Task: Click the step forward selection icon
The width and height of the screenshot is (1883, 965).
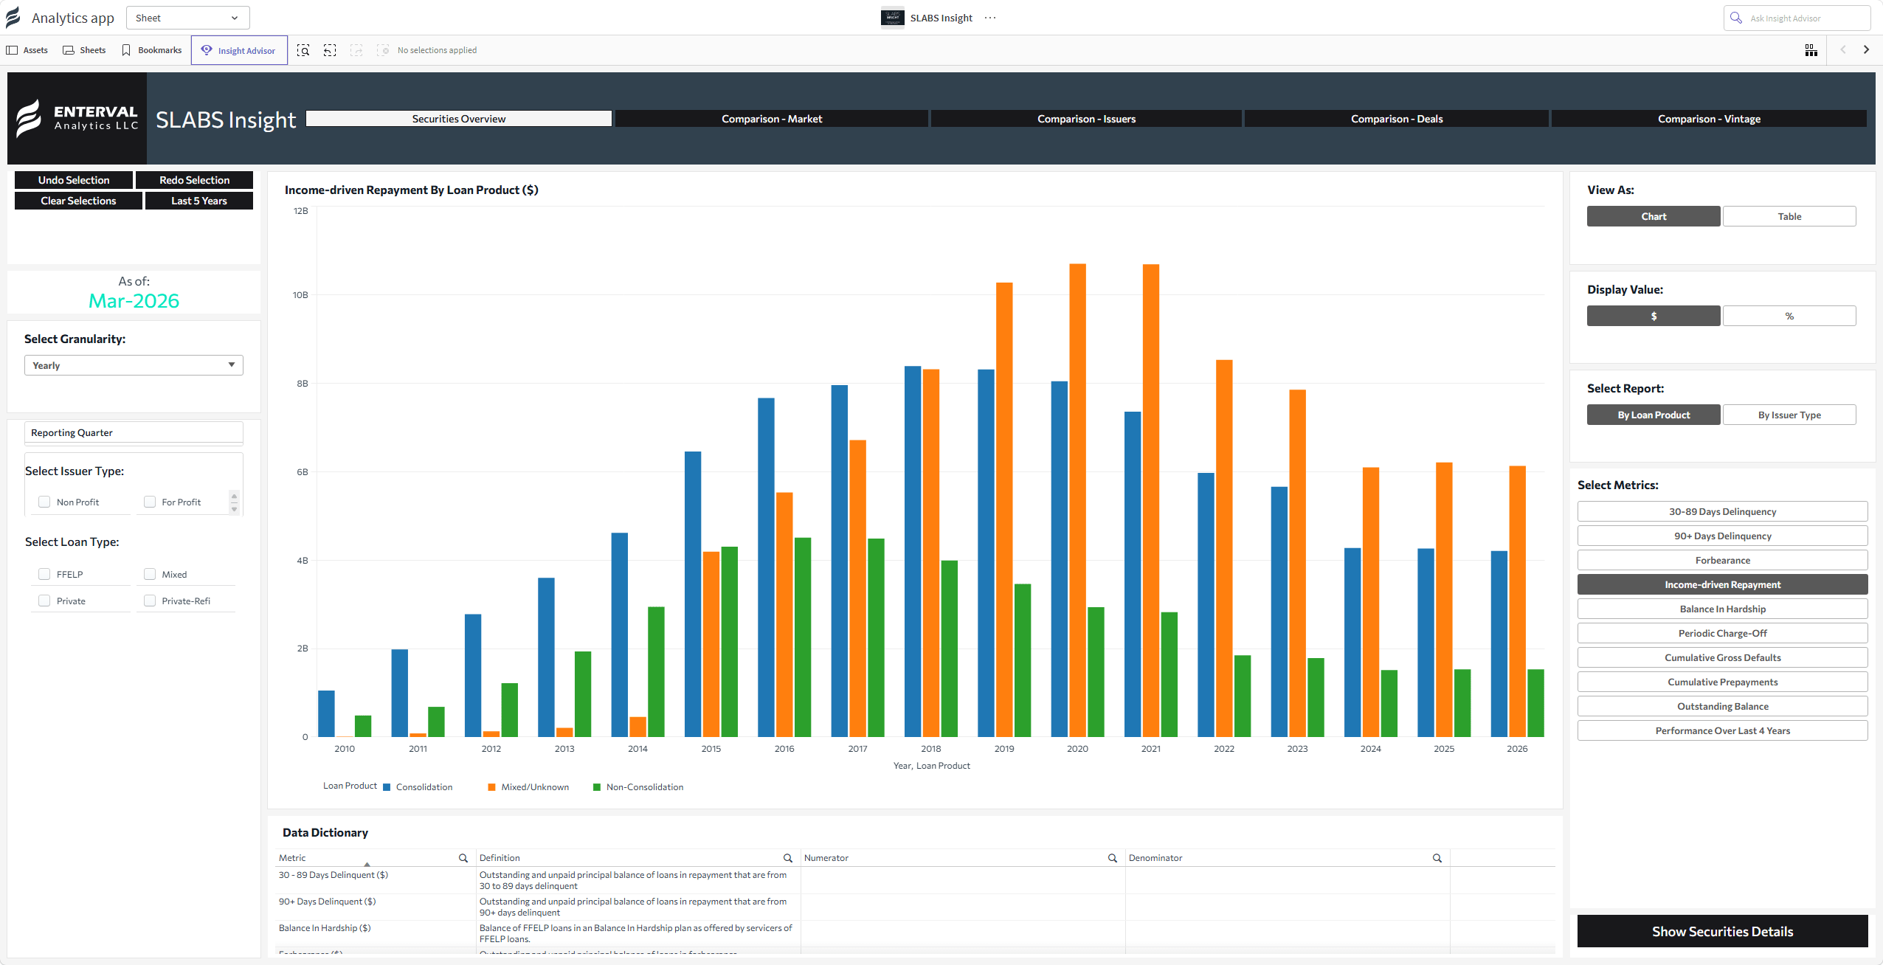Action: 356,50
